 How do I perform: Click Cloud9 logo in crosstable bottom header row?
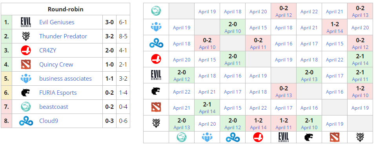[x=233, y=137]
